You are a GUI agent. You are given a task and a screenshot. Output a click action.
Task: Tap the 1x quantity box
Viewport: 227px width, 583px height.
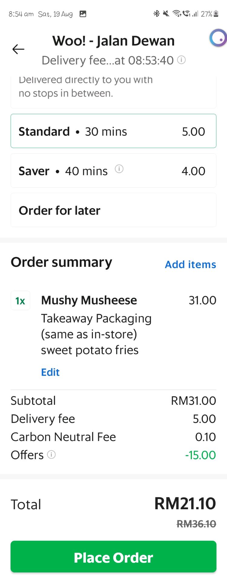[20, 301]
